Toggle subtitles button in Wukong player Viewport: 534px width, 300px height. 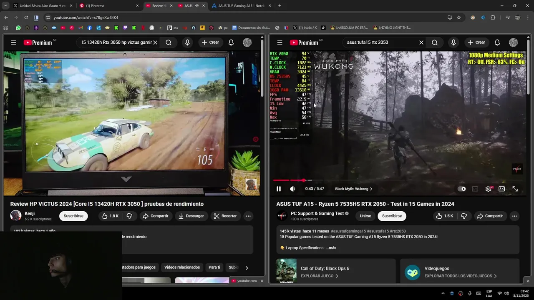pos(475,189)
